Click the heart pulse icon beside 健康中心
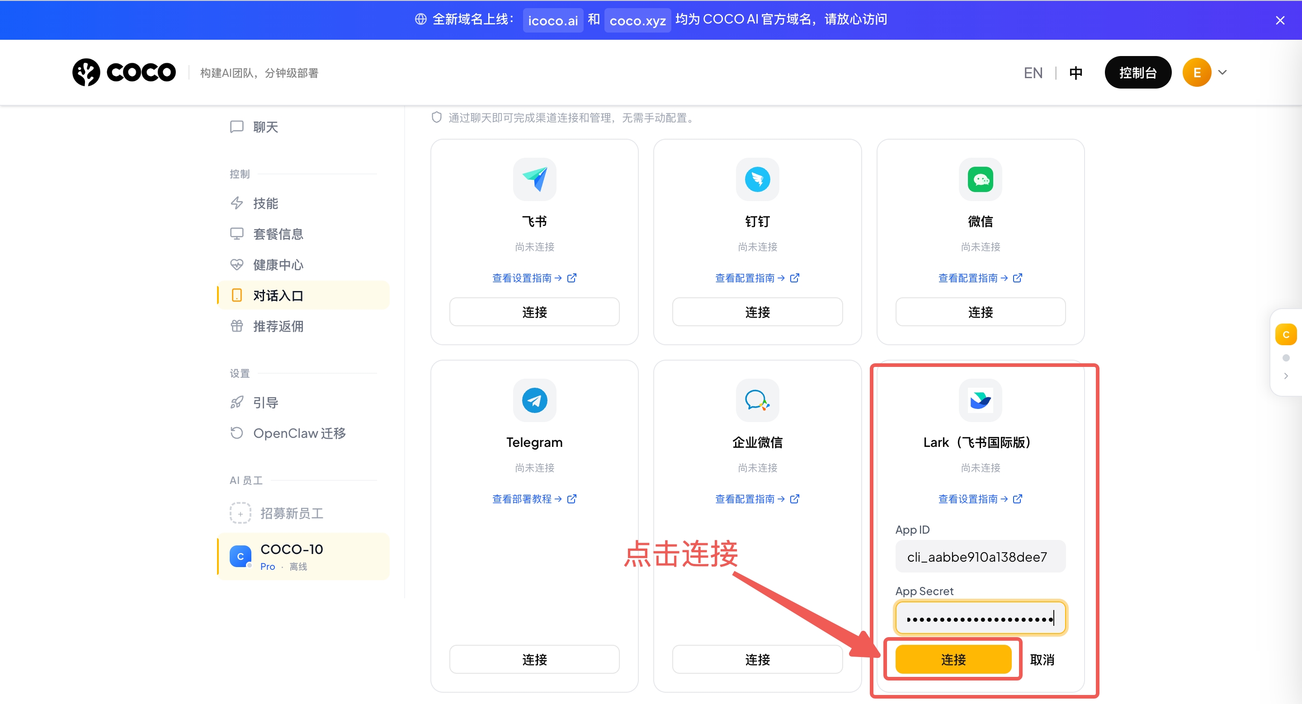1302x704 pixels. [236, 265]
